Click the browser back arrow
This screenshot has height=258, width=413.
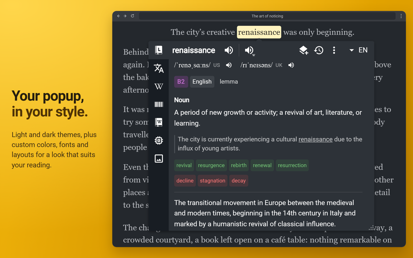pos(118,16)
